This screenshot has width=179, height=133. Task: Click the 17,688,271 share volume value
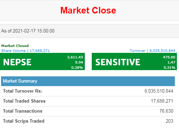click(x=40, y=51)
